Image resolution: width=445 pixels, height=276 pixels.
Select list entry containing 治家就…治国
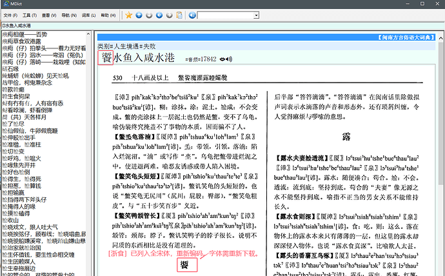[21, 248]
